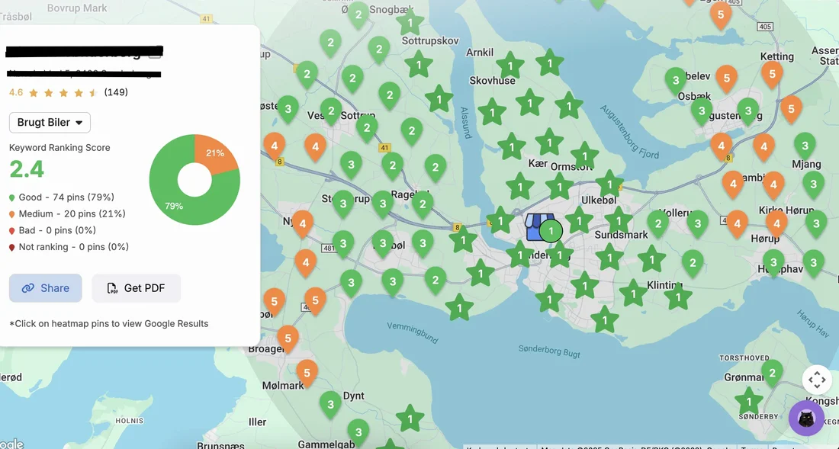Image resolution: width=839 pixels, height=449 pixels.
Task: Open the Brugt Biler keyword dropdown
Action: point(50,123)
